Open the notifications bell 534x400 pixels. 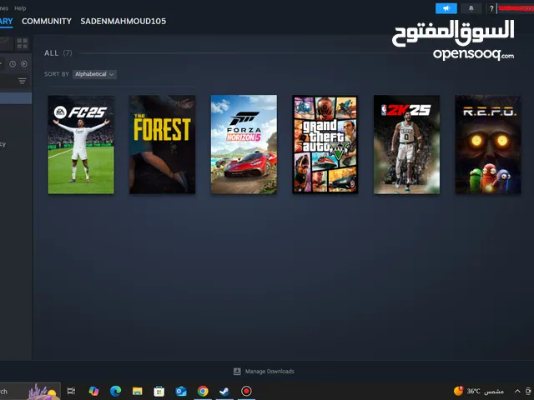471,8
